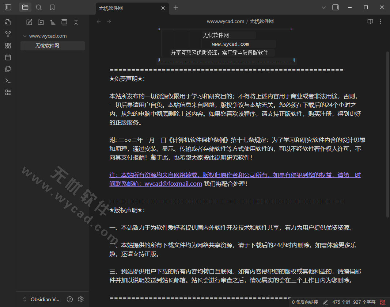Change the file explorer sort order

coord(53,22)
